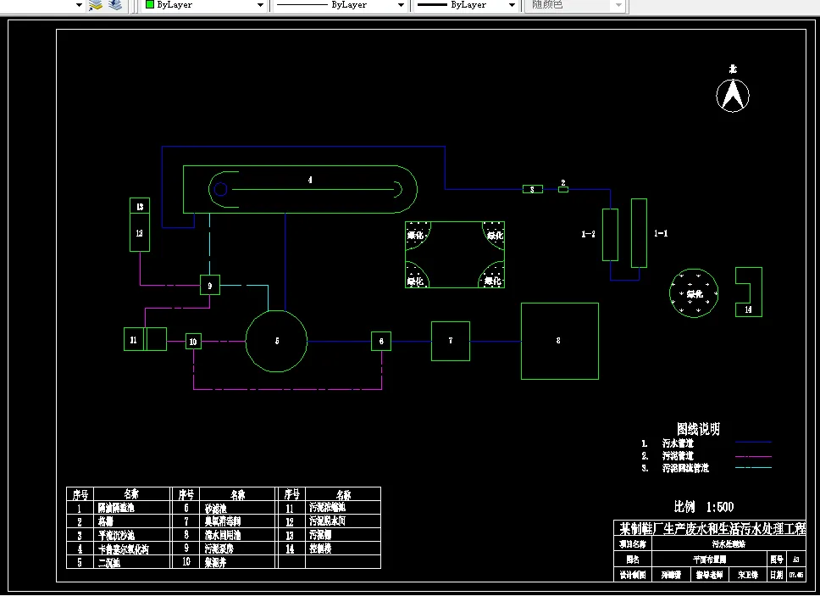This screenshot has width=820, height=596.
Task: Open the green ByLayer color dropdown
Action: pyautogui.click(x=204, y=5)
